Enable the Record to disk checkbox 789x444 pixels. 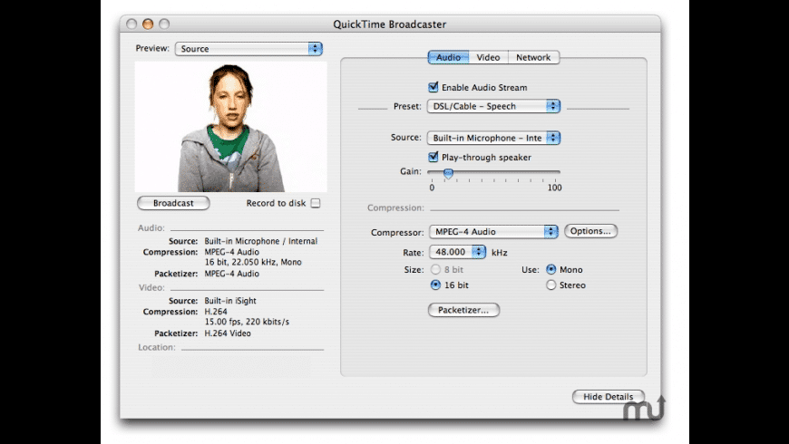coord(316,203)
